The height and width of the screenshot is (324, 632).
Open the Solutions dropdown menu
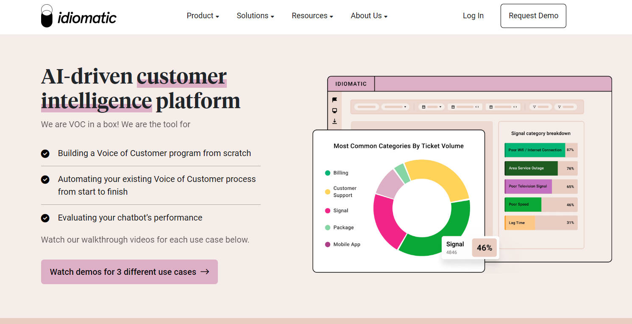coord(255,16)
